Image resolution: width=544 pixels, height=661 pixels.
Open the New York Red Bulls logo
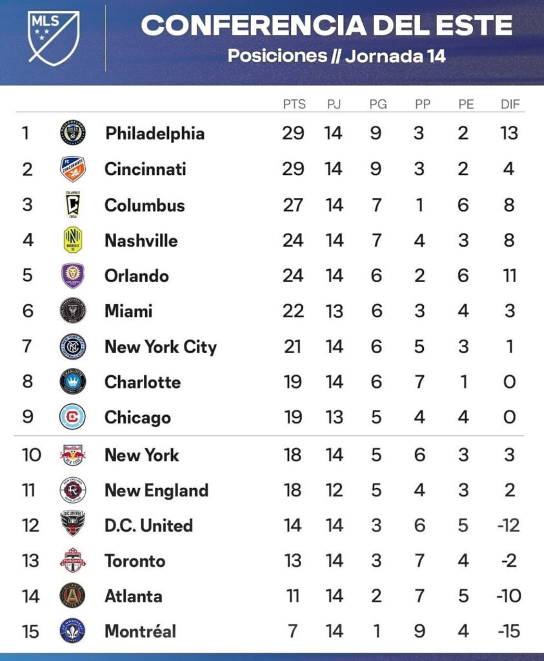(x=72, y=455)
